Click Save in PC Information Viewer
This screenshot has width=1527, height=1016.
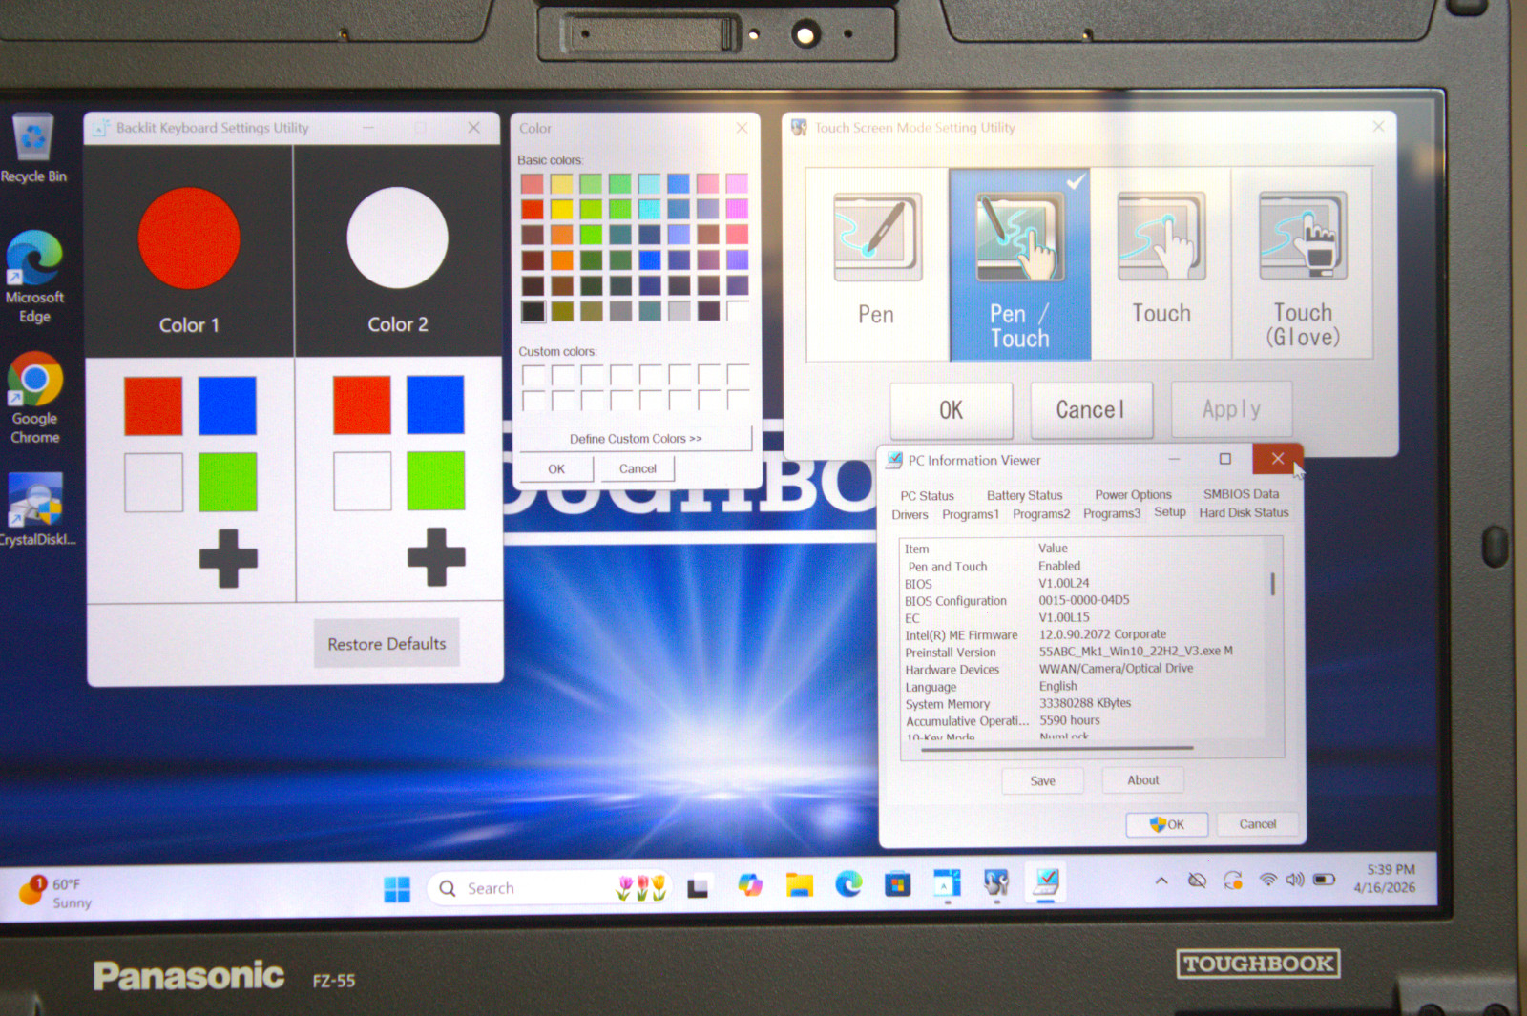(x=1042, y=781)
